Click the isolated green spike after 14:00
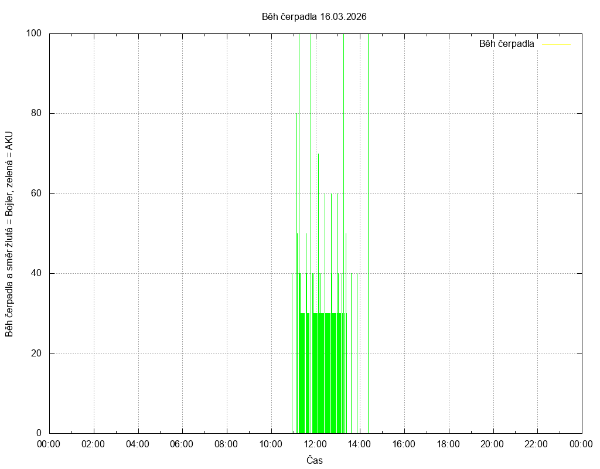 pyautogui.click(x=368, y=235)
